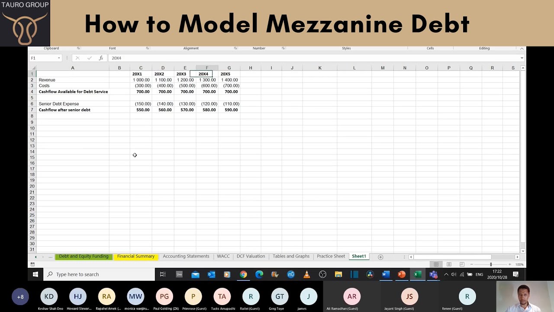Click the Windows search box
554x312 pixels.
click(x=99, y=274)
